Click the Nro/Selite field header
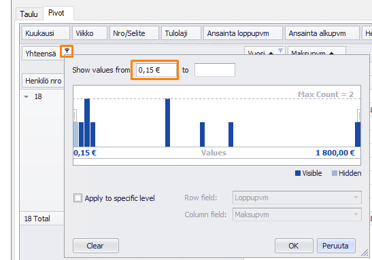This screenshot has height=260, width=372. (134, 33)
